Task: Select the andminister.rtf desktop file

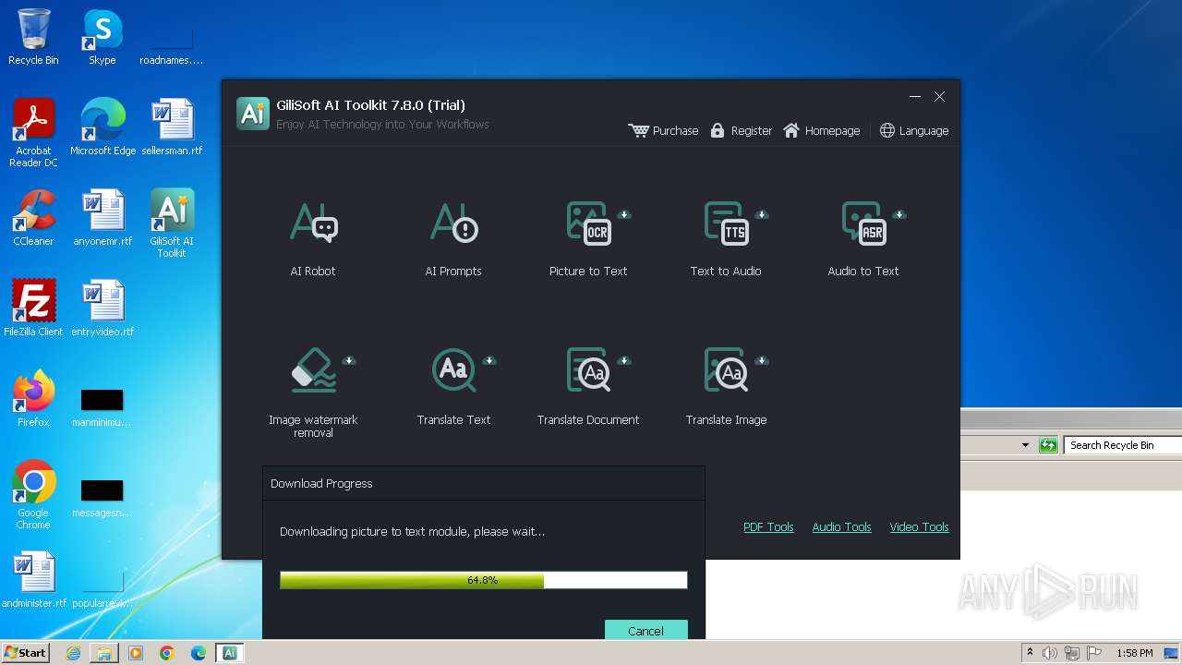Action: [x=33, y=580]
